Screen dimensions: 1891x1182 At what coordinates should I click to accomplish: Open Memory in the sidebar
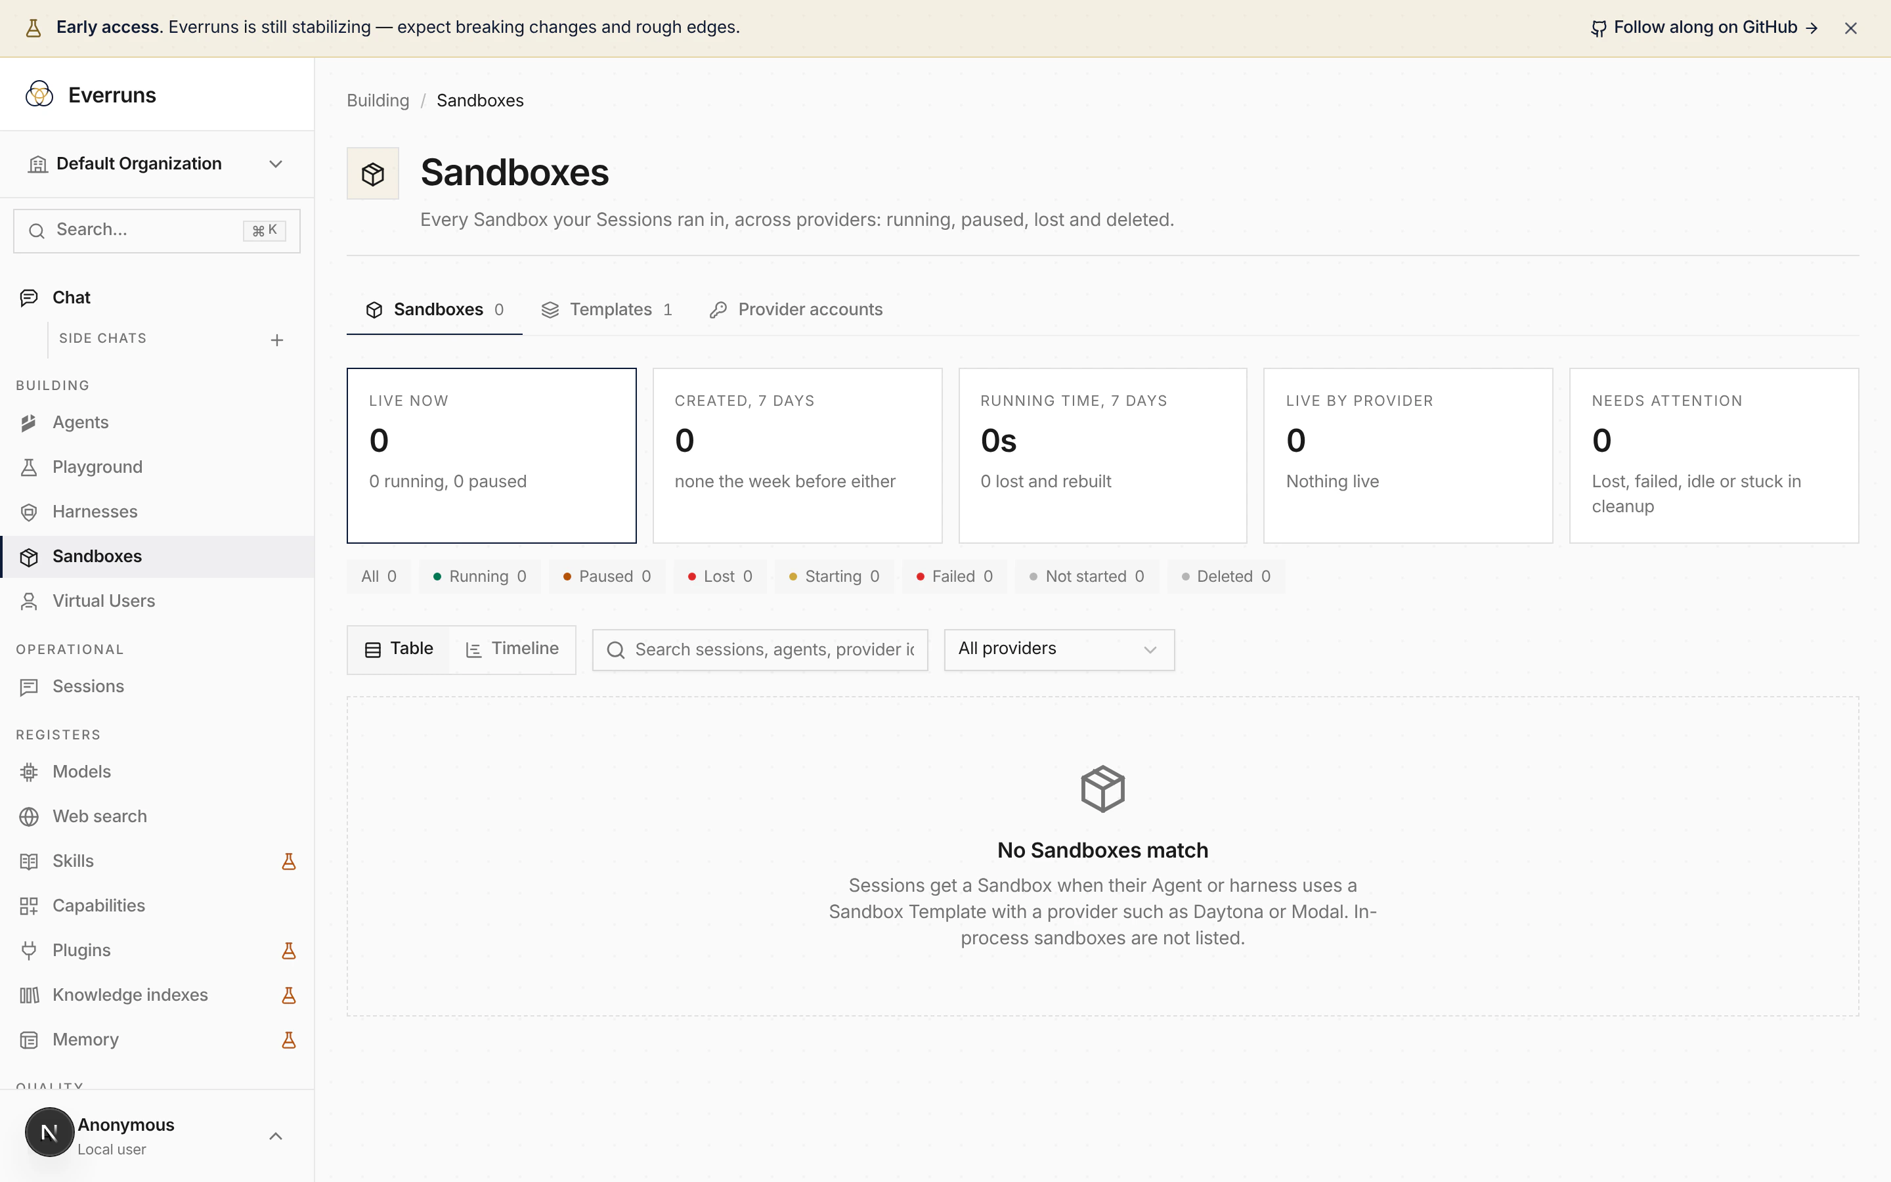(x=156, y=1040)
